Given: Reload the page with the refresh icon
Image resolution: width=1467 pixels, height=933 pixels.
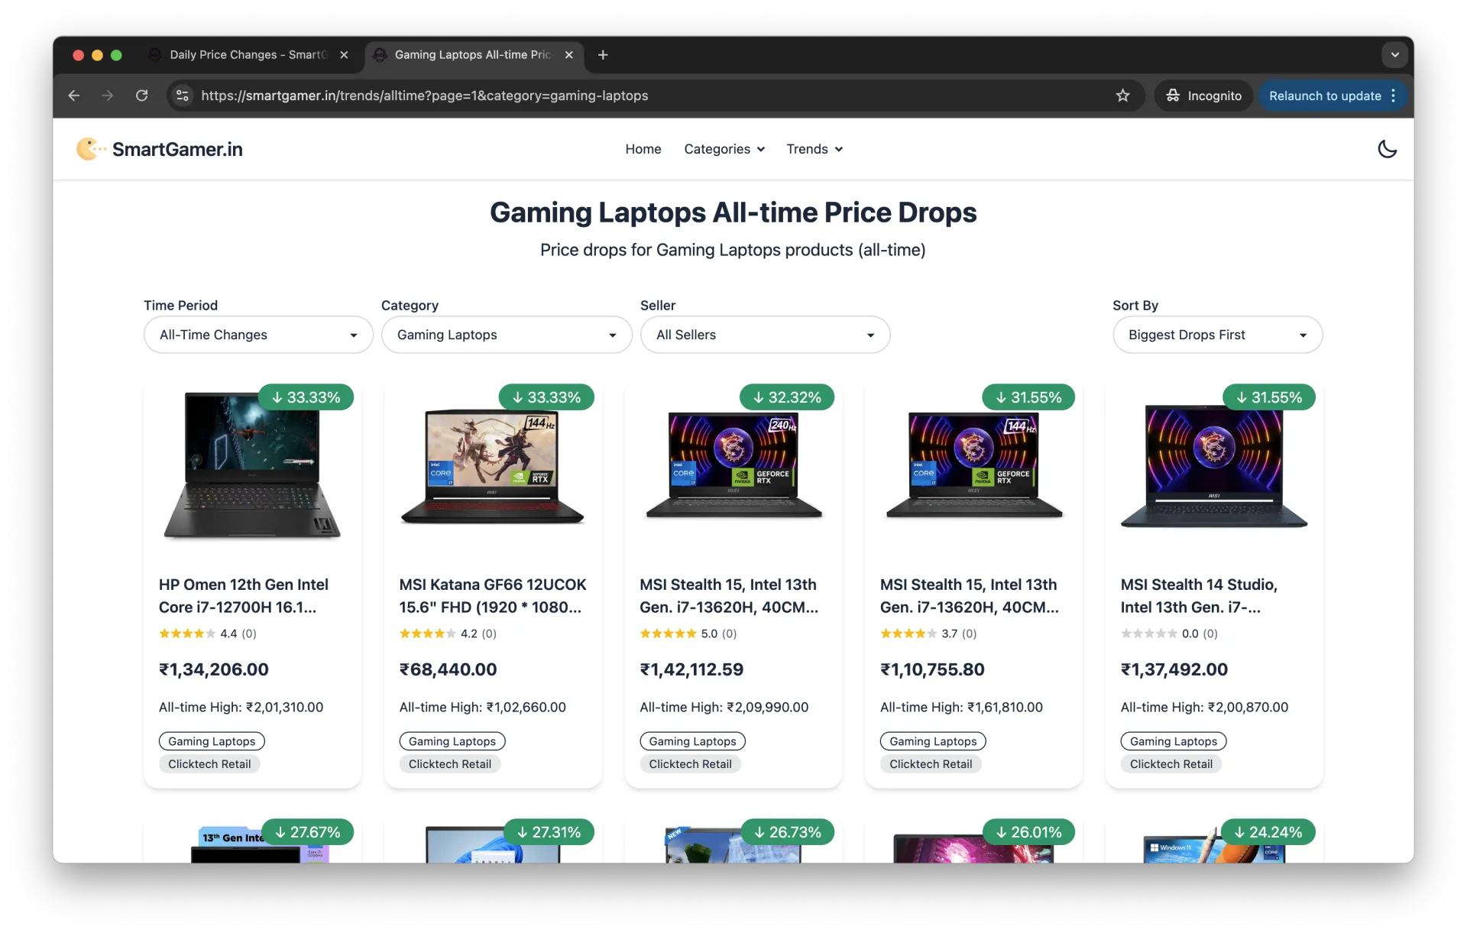Looking at the screenshot, I should (141, 96).
